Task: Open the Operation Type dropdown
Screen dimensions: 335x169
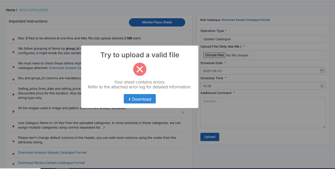Action: point(263,39)
